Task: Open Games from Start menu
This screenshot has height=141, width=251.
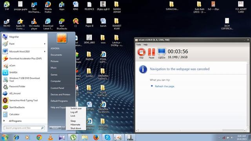Action: point(54,75)
